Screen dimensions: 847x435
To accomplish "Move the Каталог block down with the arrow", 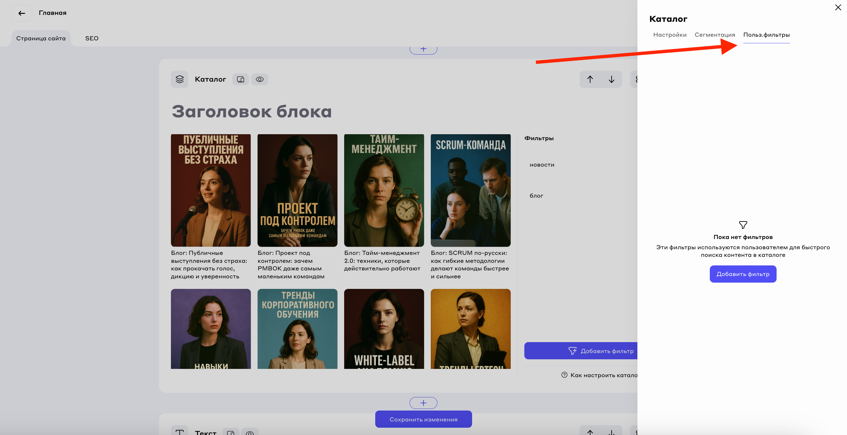I will coord(611,79).
